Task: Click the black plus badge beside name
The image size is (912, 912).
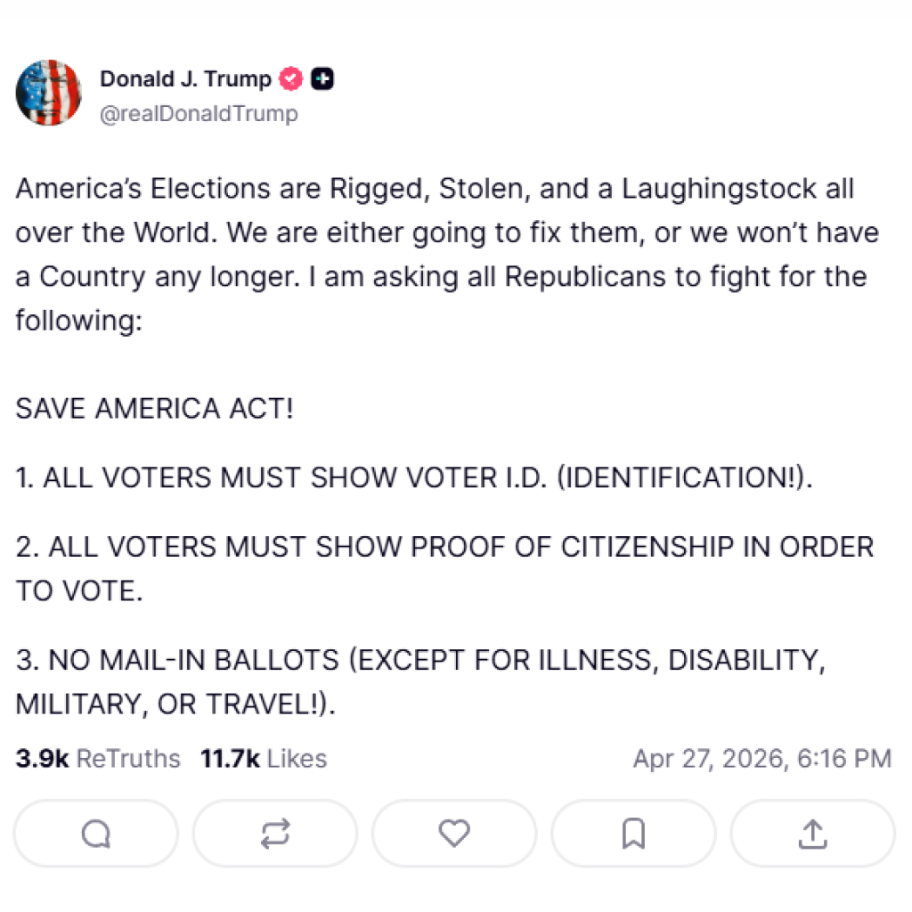Action: pos(323,79)
